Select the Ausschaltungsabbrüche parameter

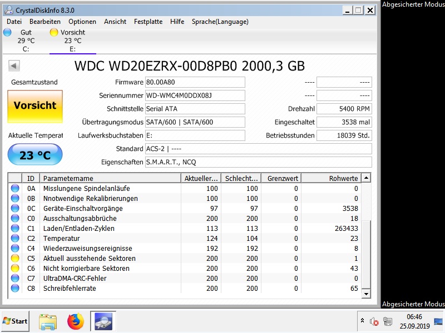[x=80, y=218]
